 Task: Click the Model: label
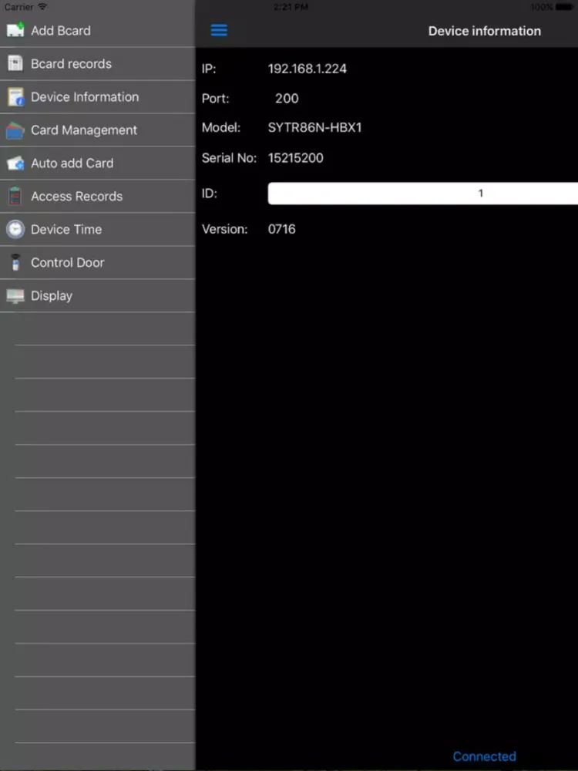(x=221, y=128)
